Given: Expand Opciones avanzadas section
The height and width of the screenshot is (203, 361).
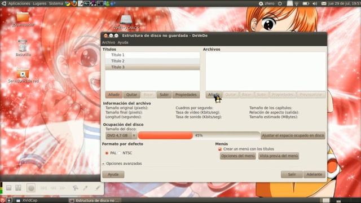Looking at the screenshot, I should point(122,164).
